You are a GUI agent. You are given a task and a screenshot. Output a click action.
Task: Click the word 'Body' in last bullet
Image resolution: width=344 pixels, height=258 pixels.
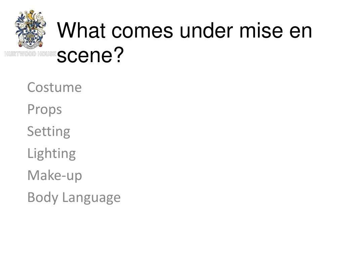click(43, 197)
